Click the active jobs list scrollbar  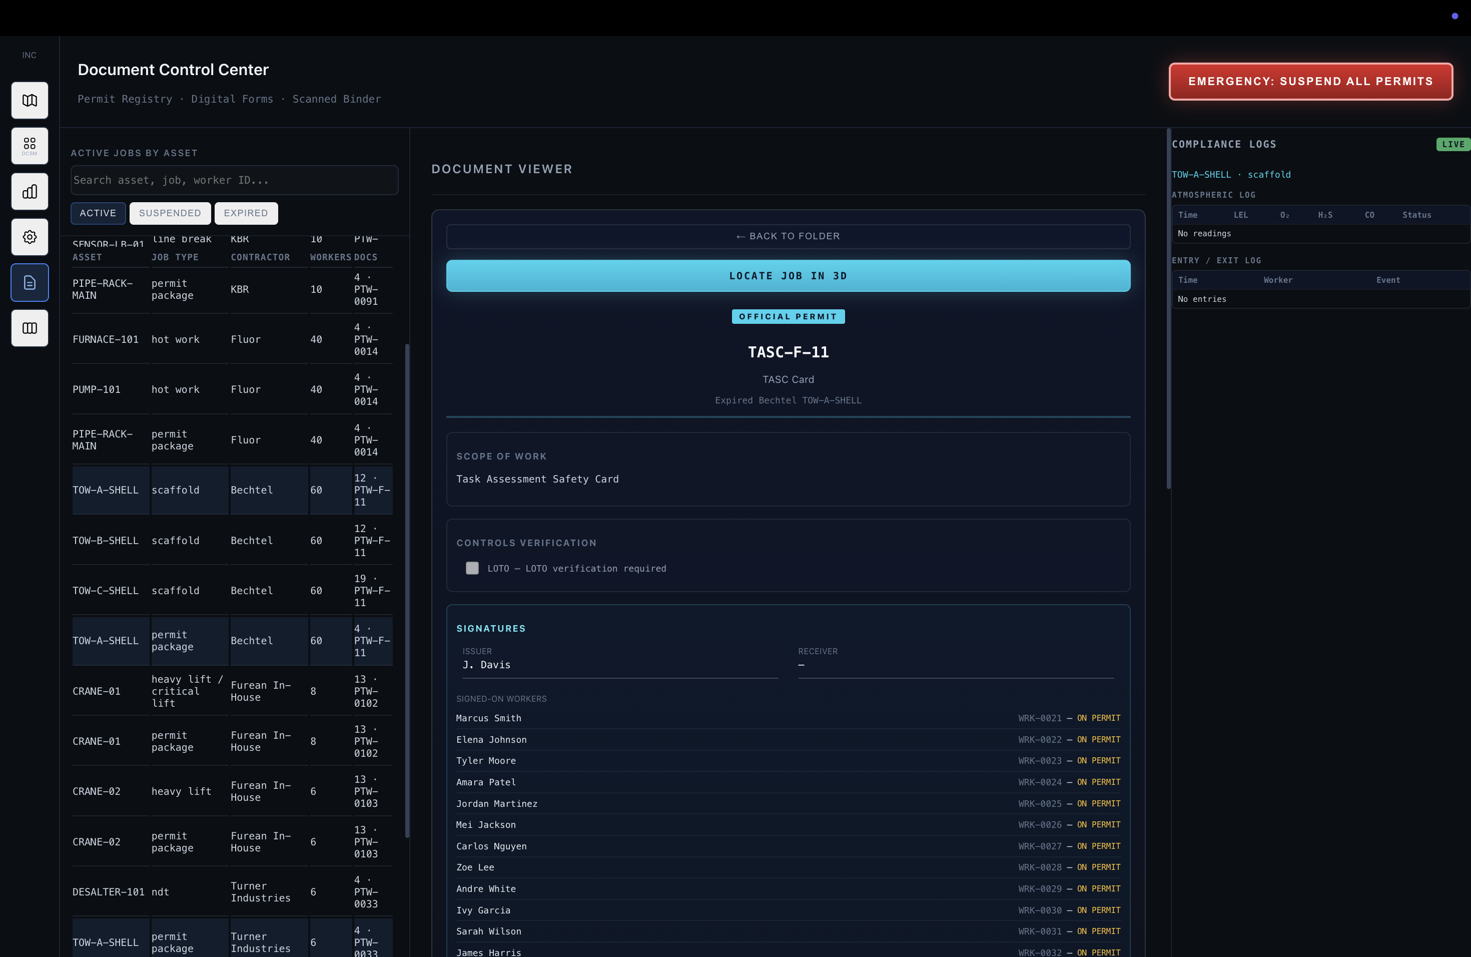407,591
